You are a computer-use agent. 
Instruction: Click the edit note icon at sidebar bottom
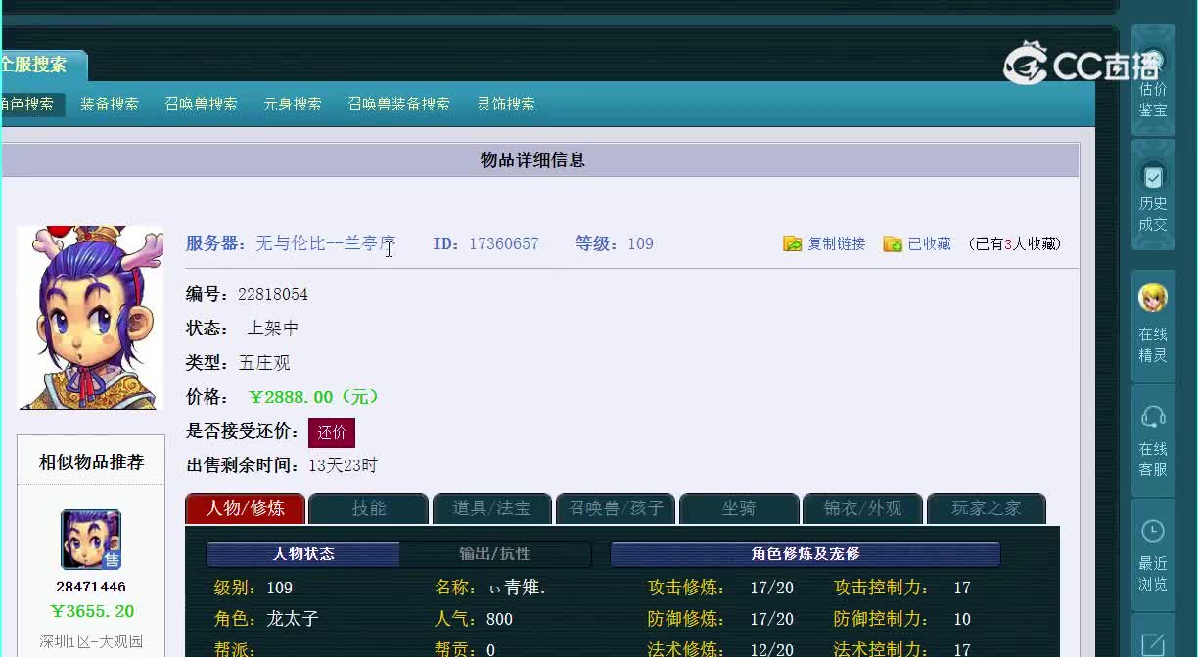tap(1153, 643)
